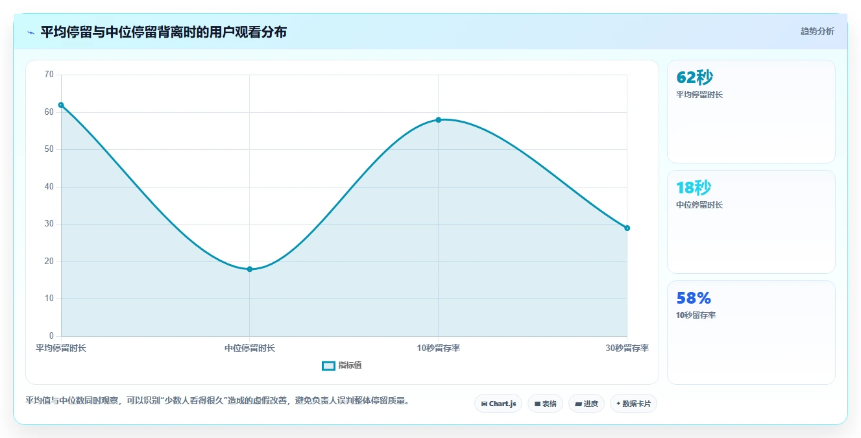
Task: Click the chart title 平均停留与中位停留背离时的用户观看分布
Action: coord(164,32)
